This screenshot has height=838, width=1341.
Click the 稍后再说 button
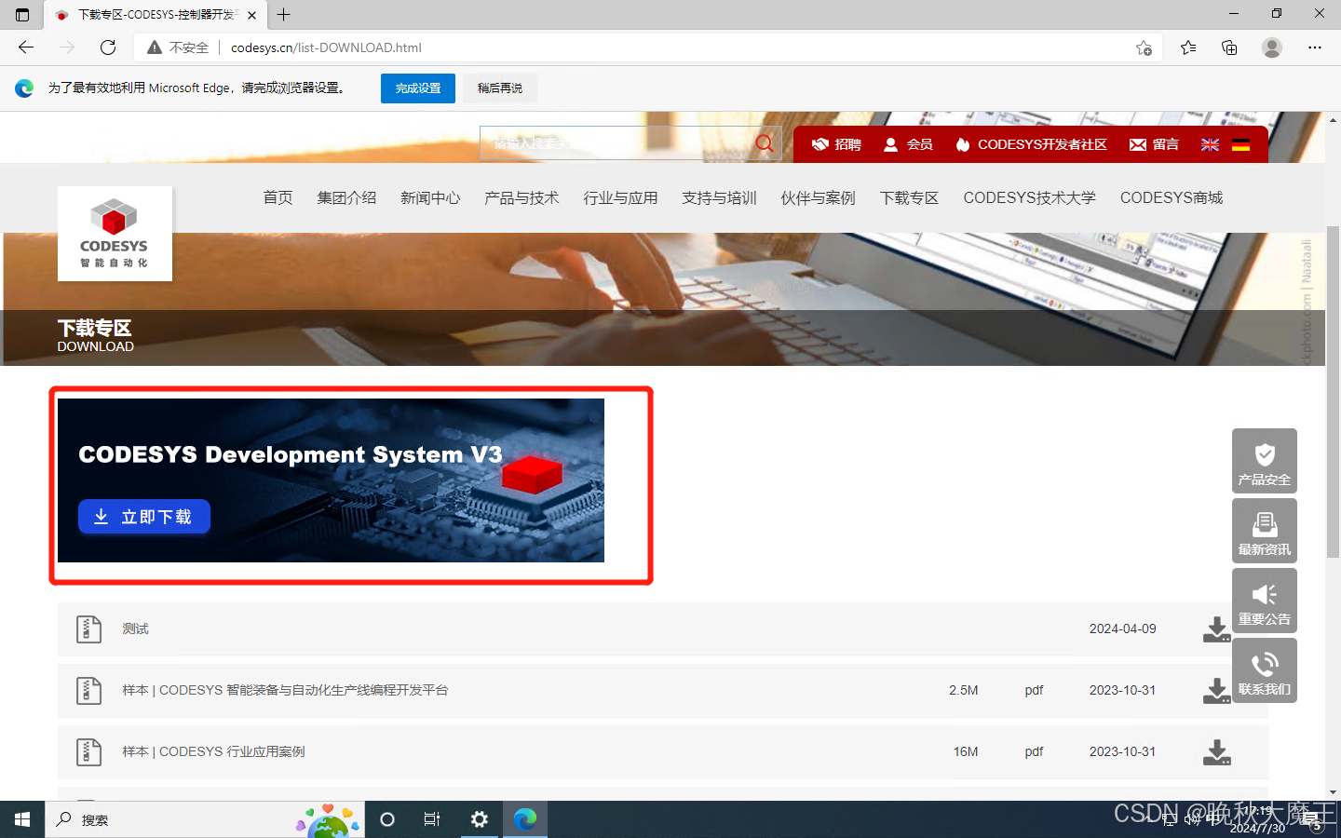point(500,88)
